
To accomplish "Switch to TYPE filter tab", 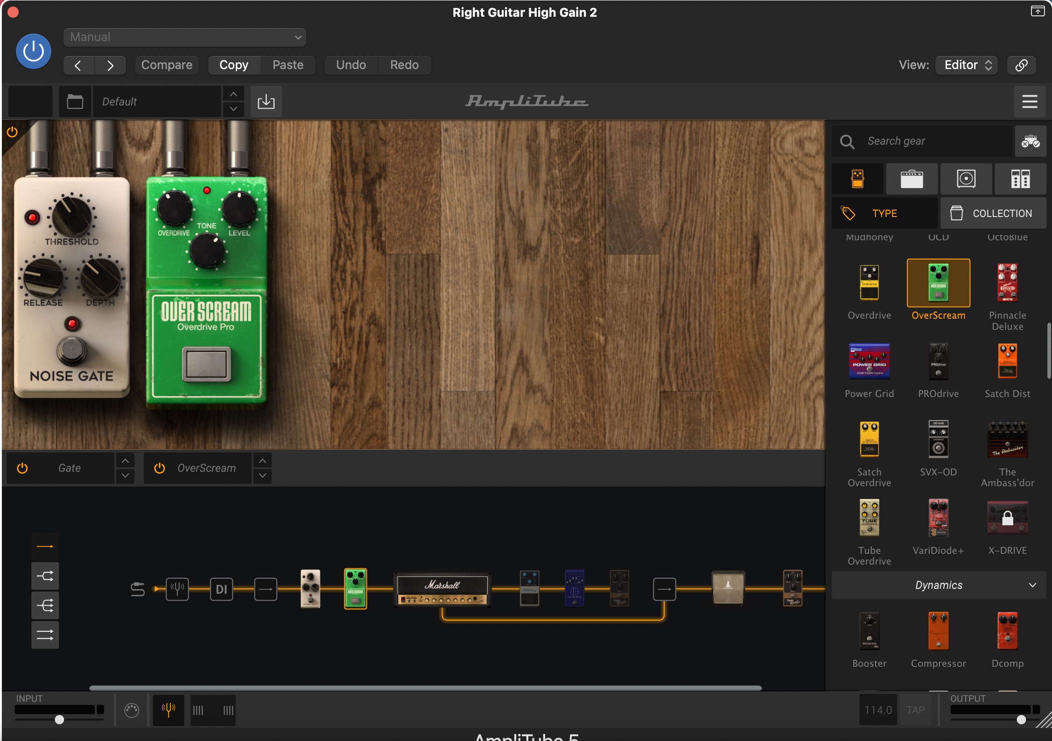I will [884, 213].
